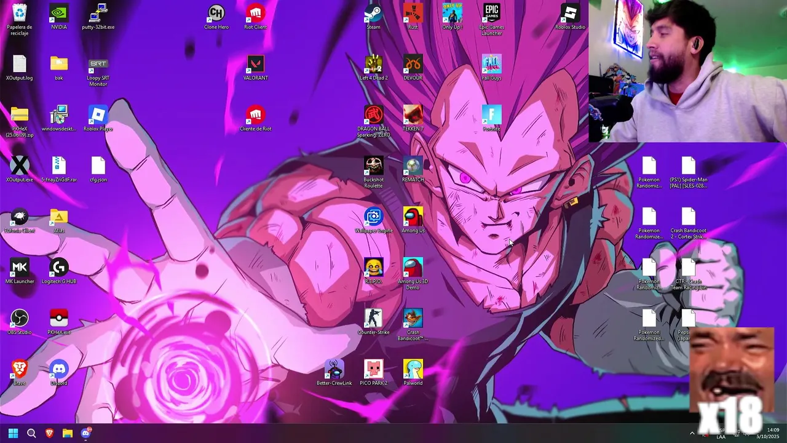Image resolution: width=787 pixels, height=443 pixels.
Task: Select the cfg.json file
Action: coord(98,169)
